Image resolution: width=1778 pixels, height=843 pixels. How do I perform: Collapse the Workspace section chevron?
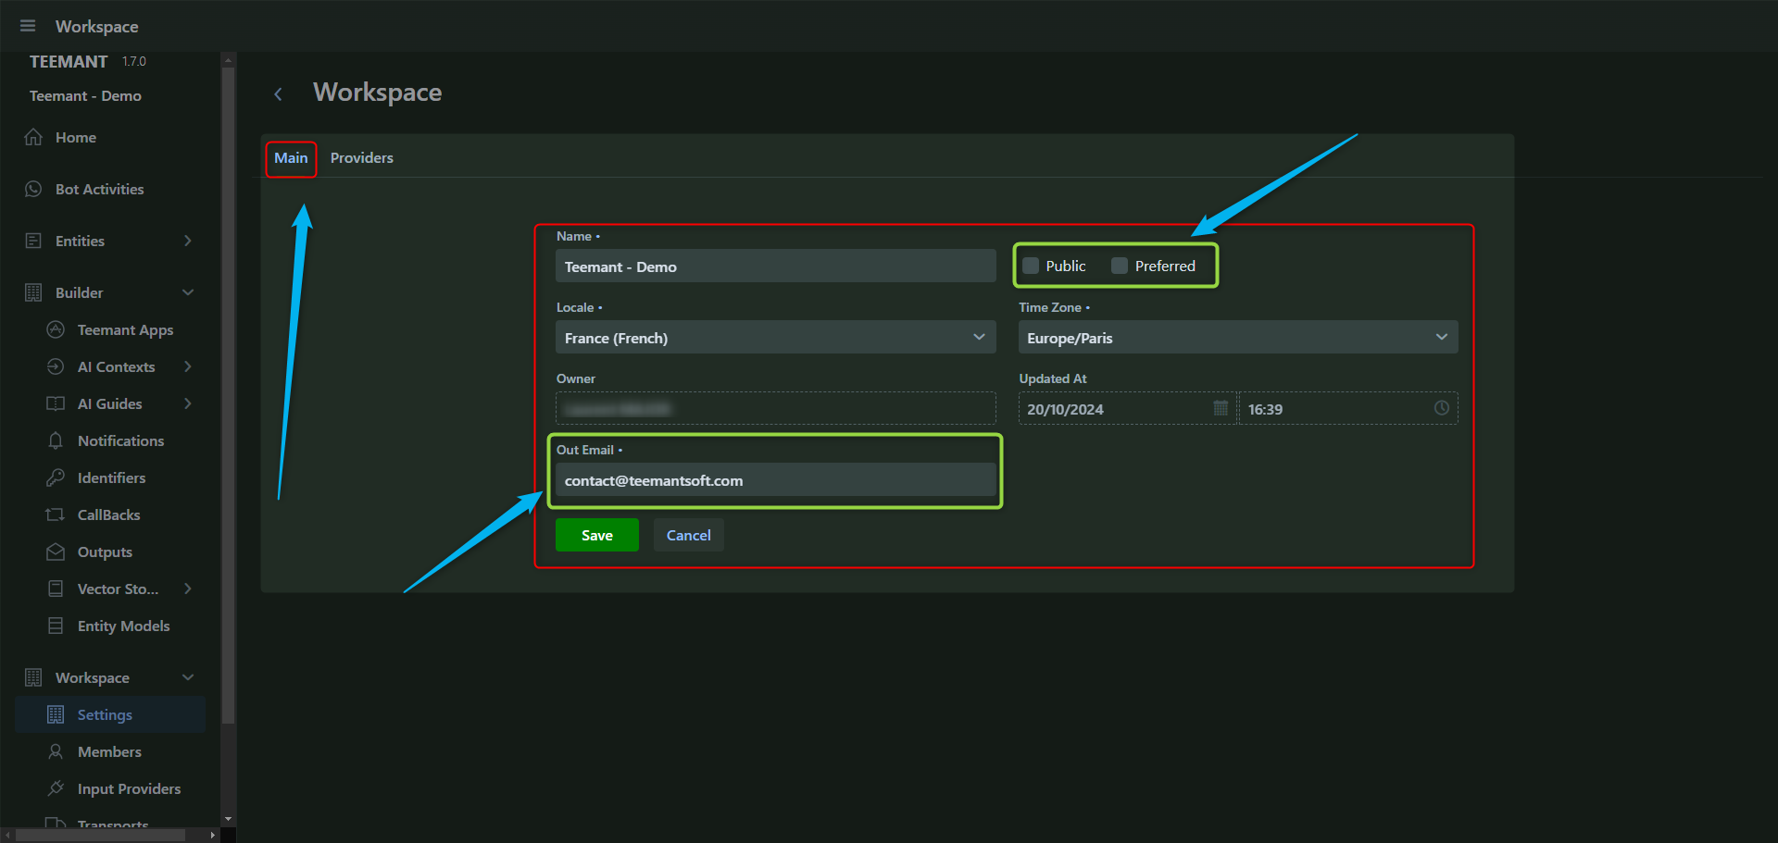(188, 677)
